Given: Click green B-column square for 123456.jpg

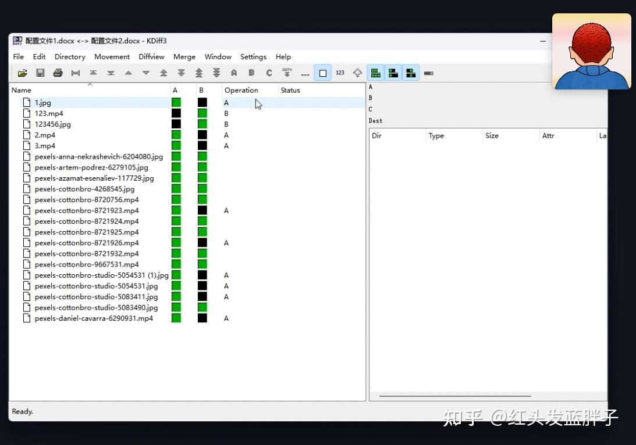Looking at the screenshot, I should coord(202,124).
